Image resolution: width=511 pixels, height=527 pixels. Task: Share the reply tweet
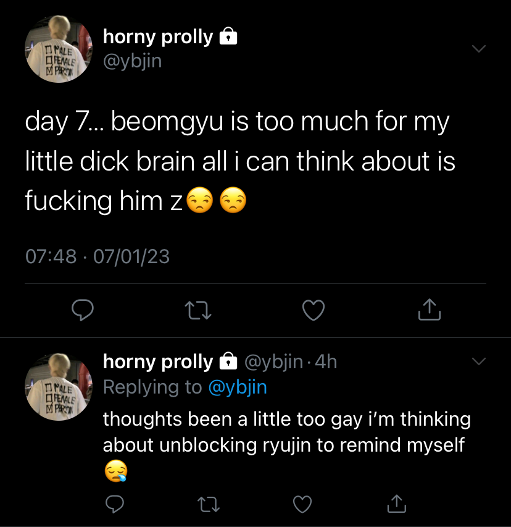point(396,504)
